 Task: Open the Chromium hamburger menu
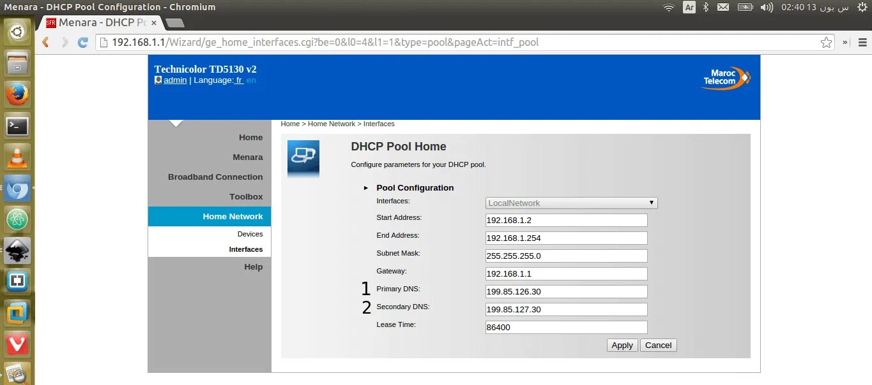click(862, 42)
